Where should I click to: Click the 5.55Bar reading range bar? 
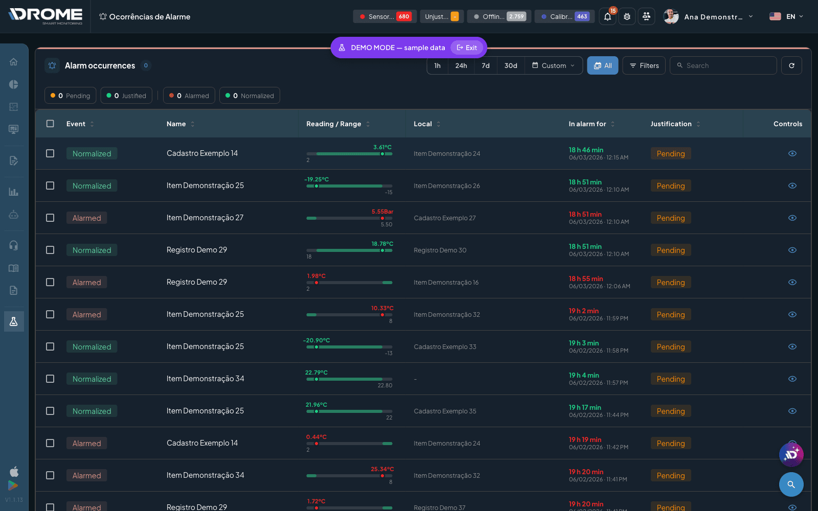[x=349, y=218]
